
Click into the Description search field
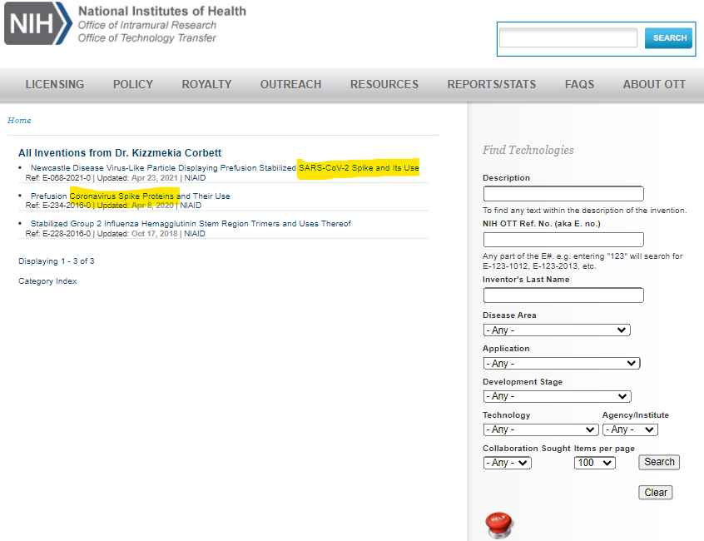(563, 193)
